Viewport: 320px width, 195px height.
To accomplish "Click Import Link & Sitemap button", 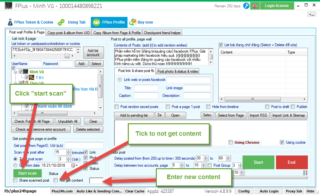I will (288, 115).
